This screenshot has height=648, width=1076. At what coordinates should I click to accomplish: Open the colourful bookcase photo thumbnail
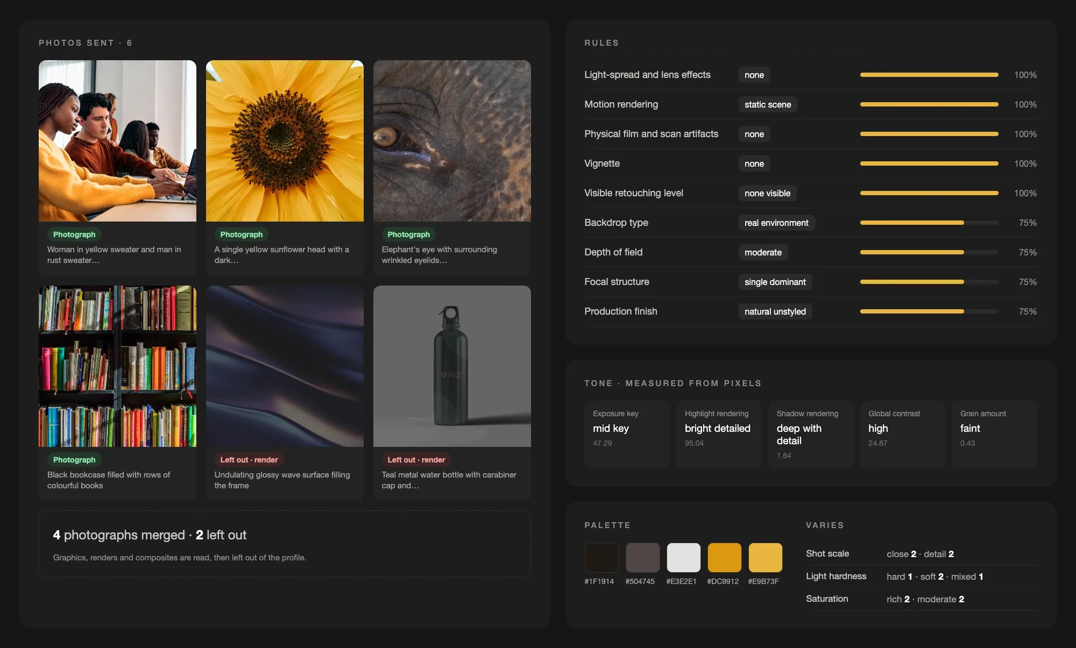[x=117, y=366]
